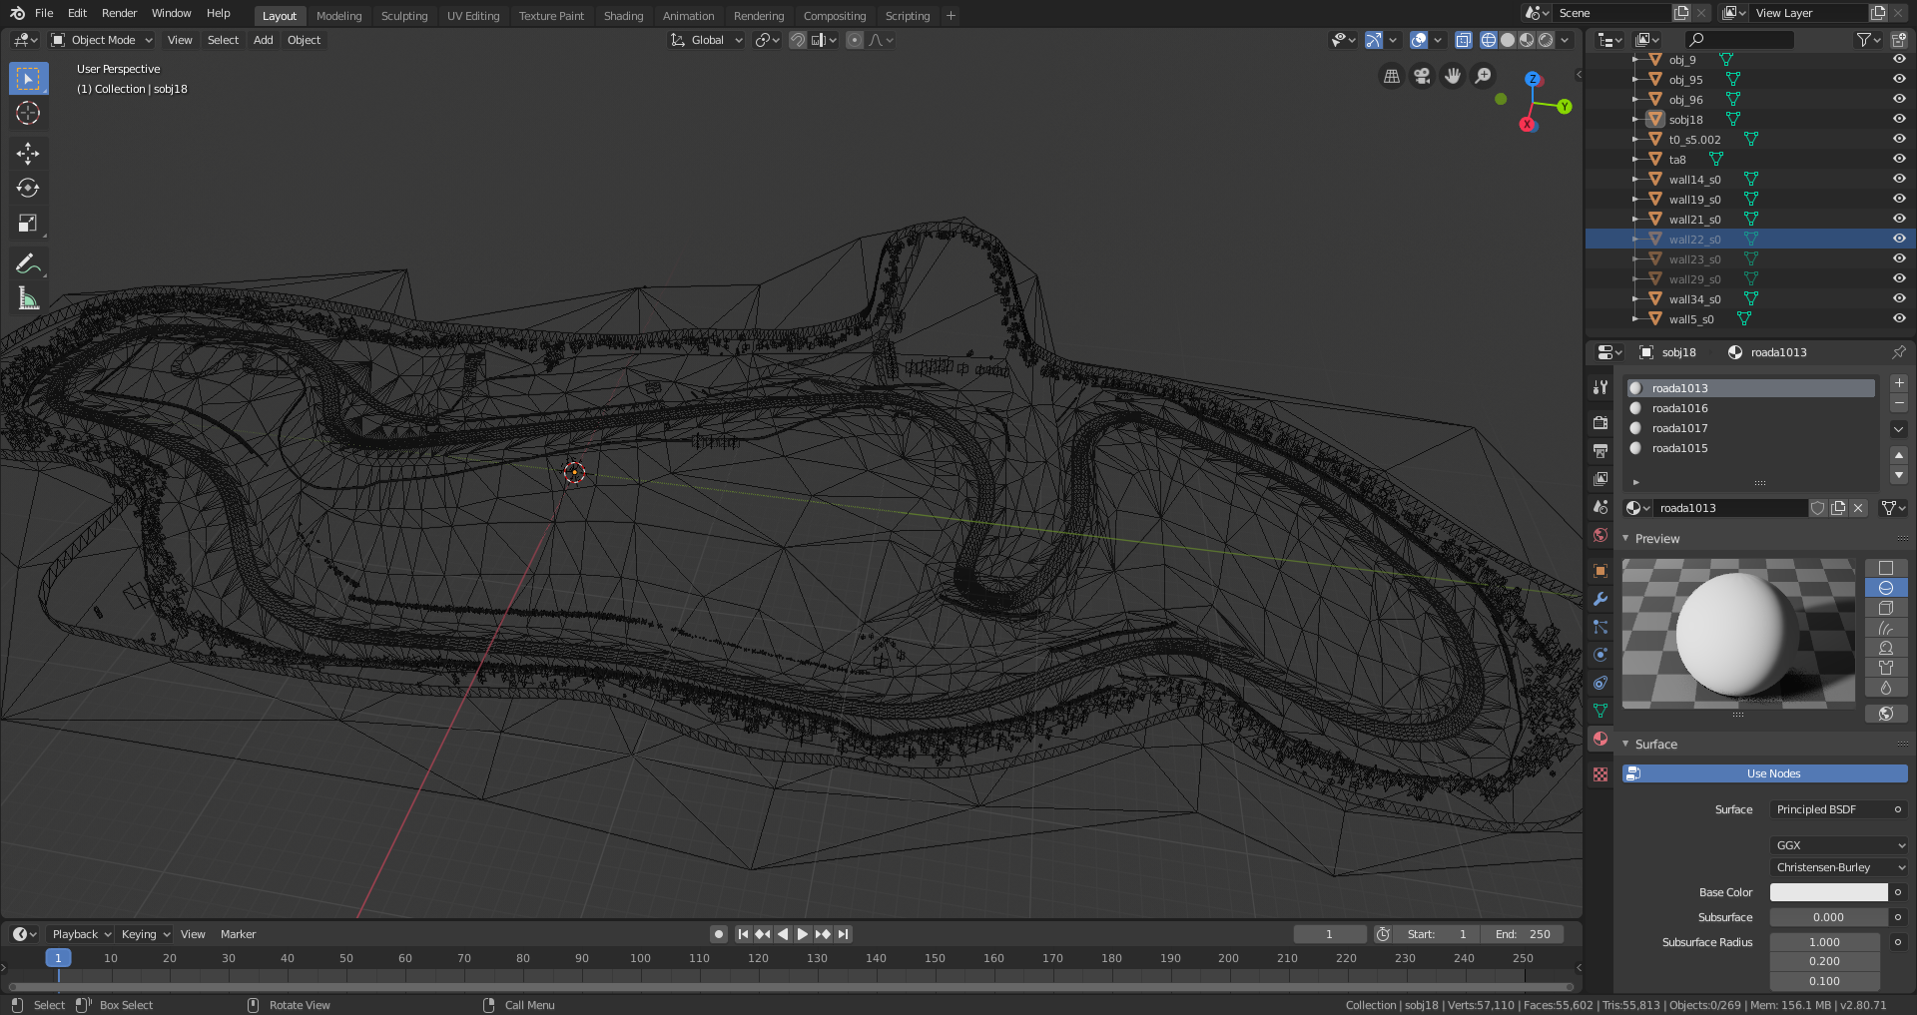Toggle camera view in viewport

tap(1422, 76)
